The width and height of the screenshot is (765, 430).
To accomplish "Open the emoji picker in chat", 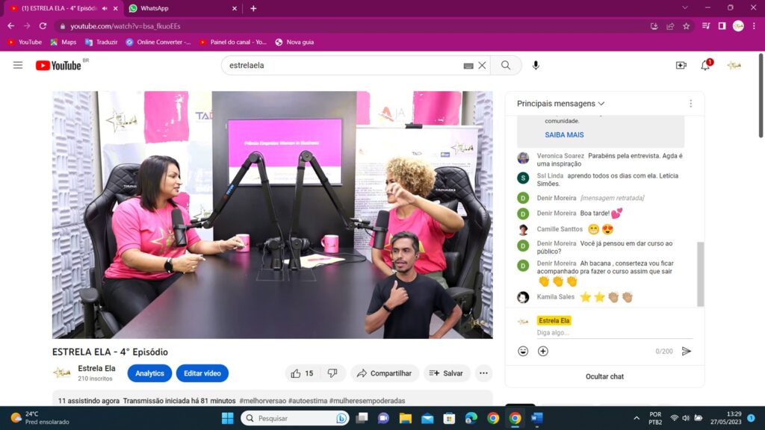I will tap(523, 351).
